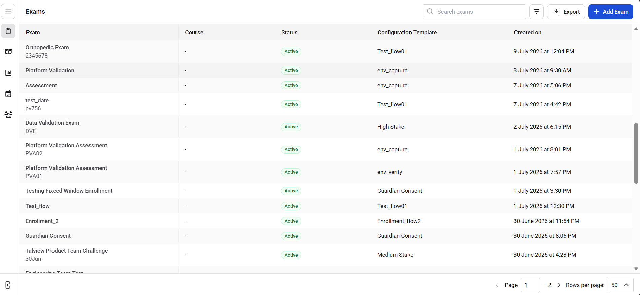The width and height of the screenshot is (640, 295).
Task: Click exam code 2345678
Action: (x=37, y=56)
